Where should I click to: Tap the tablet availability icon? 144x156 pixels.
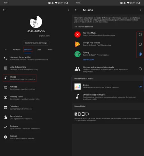click(83, 114)
